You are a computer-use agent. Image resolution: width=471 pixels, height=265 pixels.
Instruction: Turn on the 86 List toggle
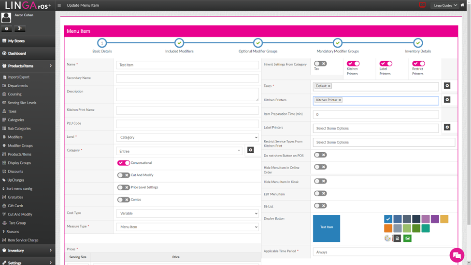click(320, 206)
